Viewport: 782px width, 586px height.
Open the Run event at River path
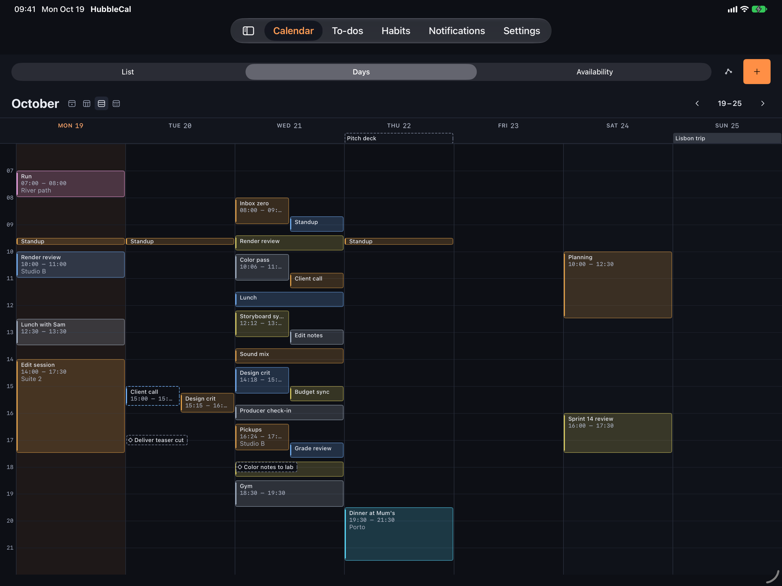[x=70, y=184]
